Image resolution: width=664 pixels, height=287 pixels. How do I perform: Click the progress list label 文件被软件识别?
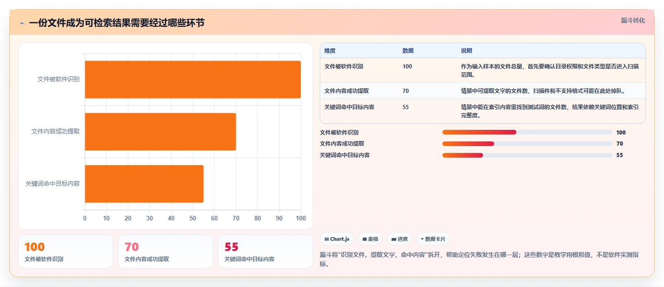tap(339, 133)
